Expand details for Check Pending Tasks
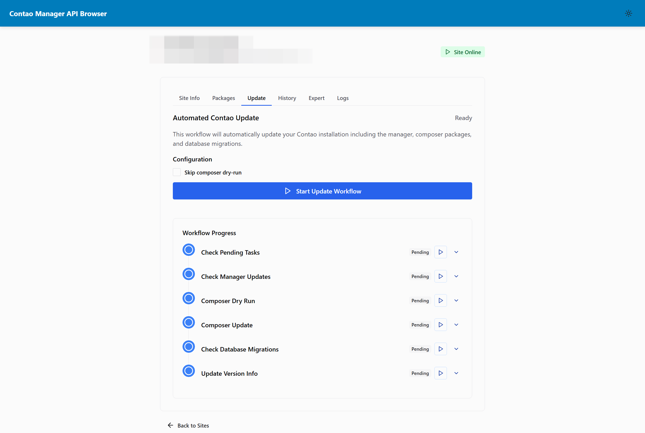Image resolution: width=645 pixels, height=433 pixels. point(456,252)
